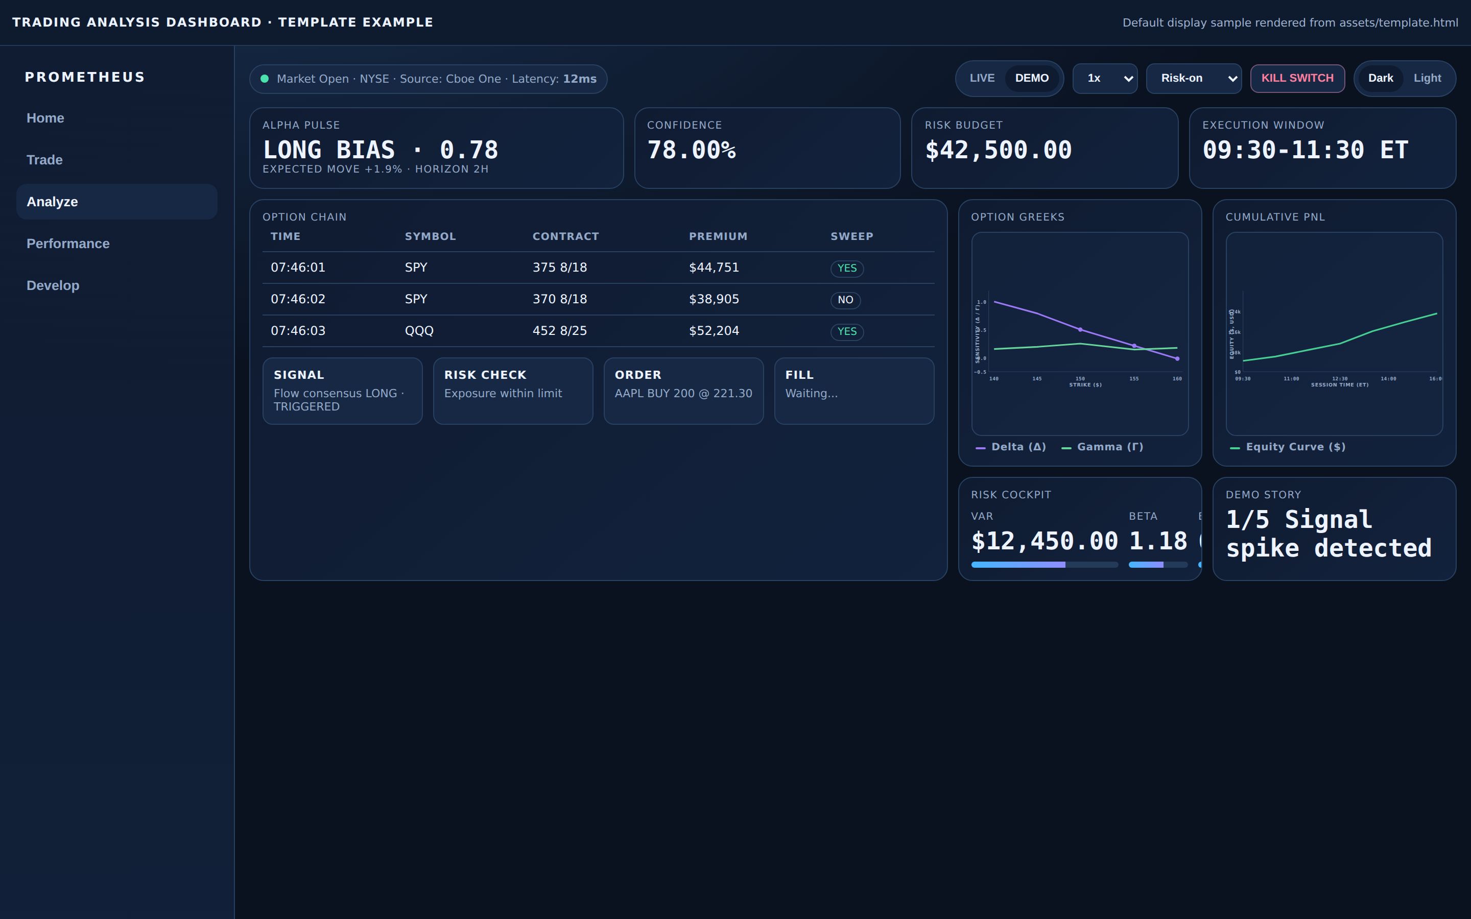Toggle the Equity Curve ($) legend entry

point(1288,447)
